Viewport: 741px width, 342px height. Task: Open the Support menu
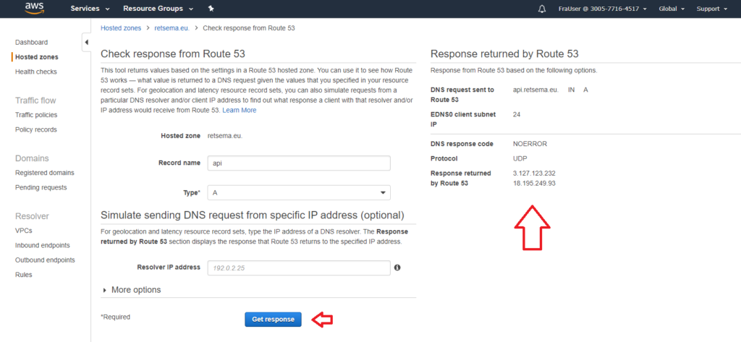coord(712,9)
